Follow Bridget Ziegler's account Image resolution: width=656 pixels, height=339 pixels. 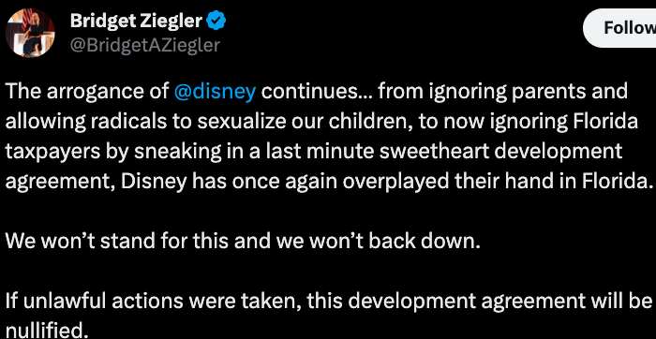click(619, 28)
